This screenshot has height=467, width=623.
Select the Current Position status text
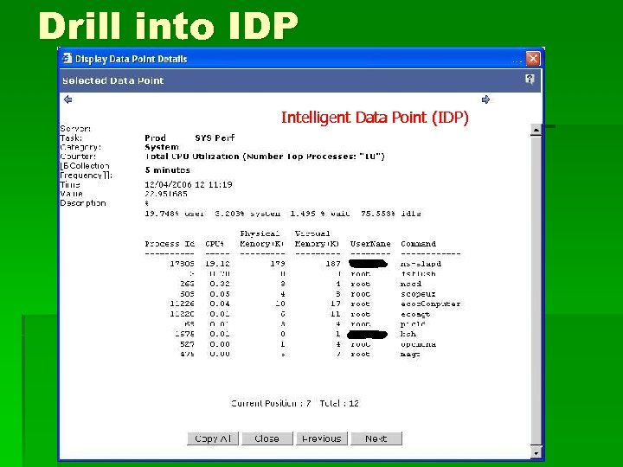point(295,404)
